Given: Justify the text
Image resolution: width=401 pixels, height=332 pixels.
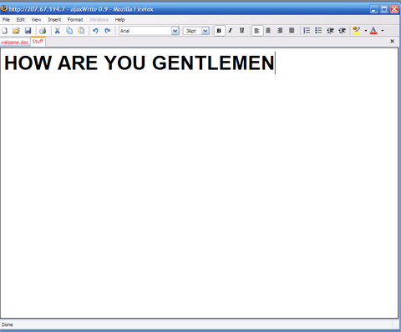Looking at the screenshot, I should 292,31.
